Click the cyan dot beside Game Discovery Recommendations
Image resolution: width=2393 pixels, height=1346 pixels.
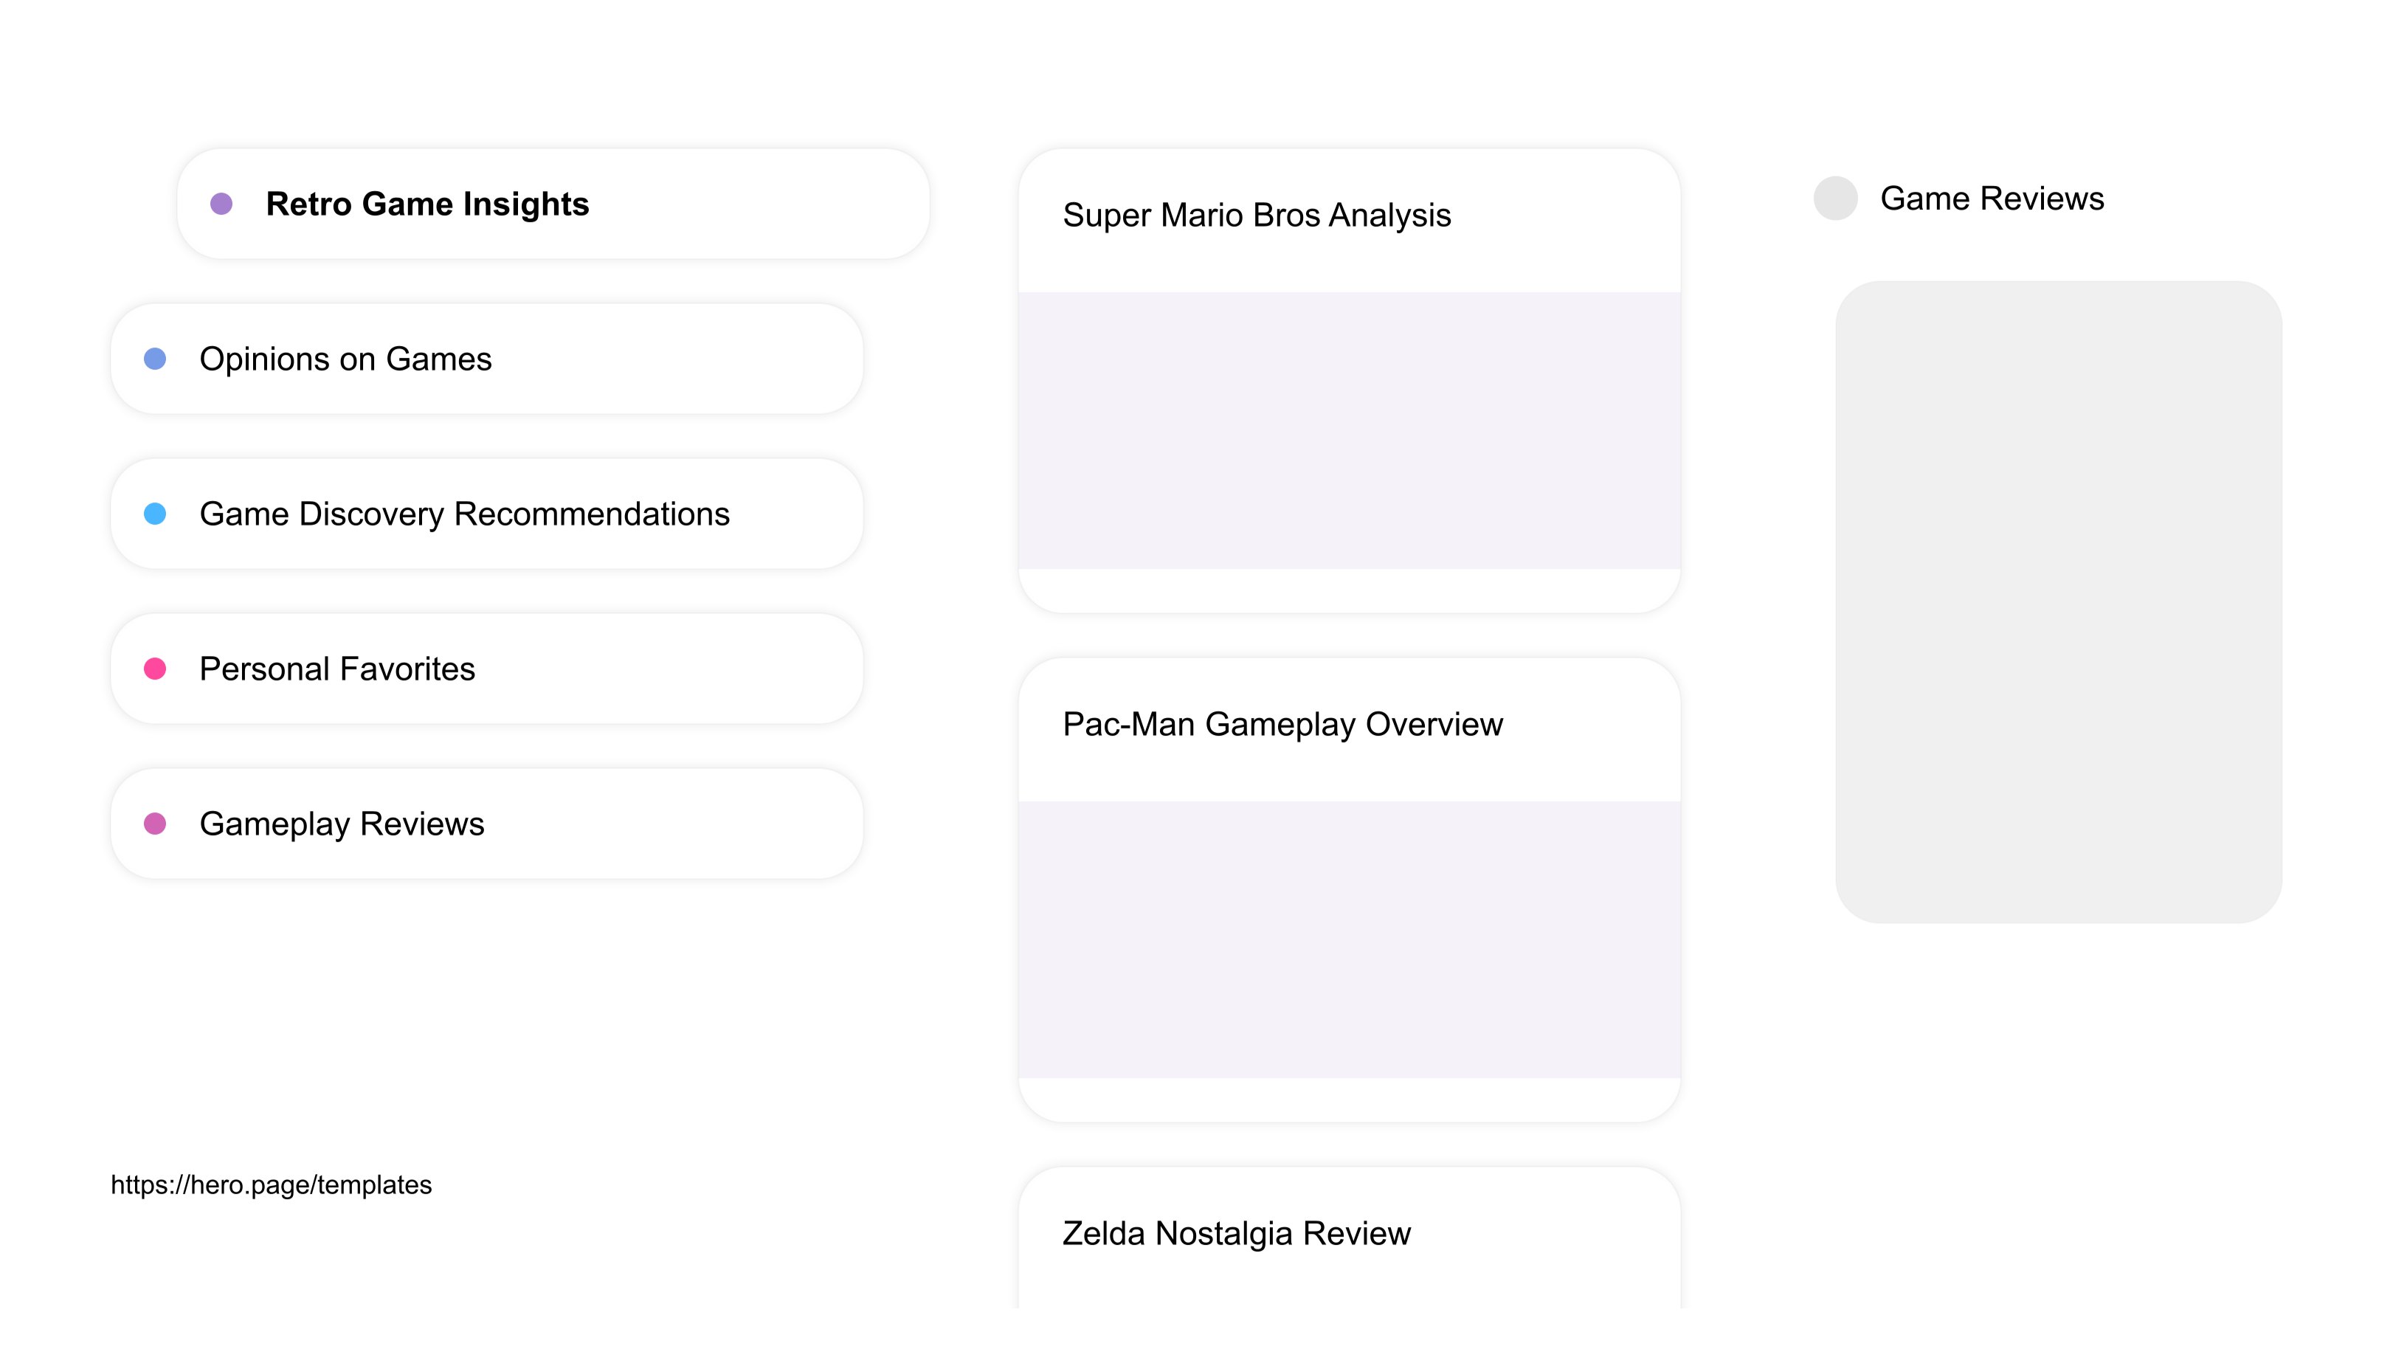coord(155,514)
